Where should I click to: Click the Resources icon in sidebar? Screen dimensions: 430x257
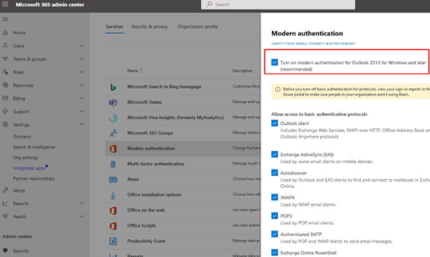coord(5,85)
